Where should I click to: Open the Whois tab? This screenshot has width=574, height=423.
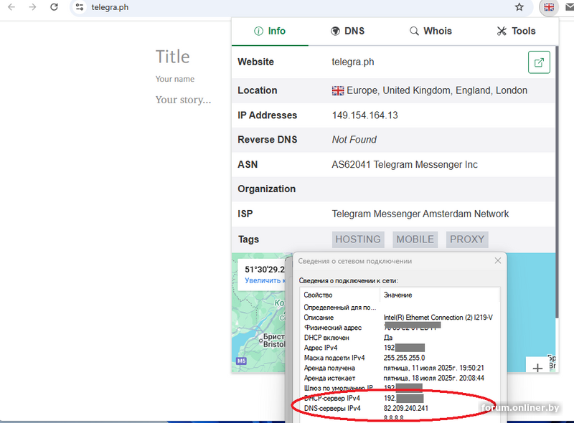(430, 31)
